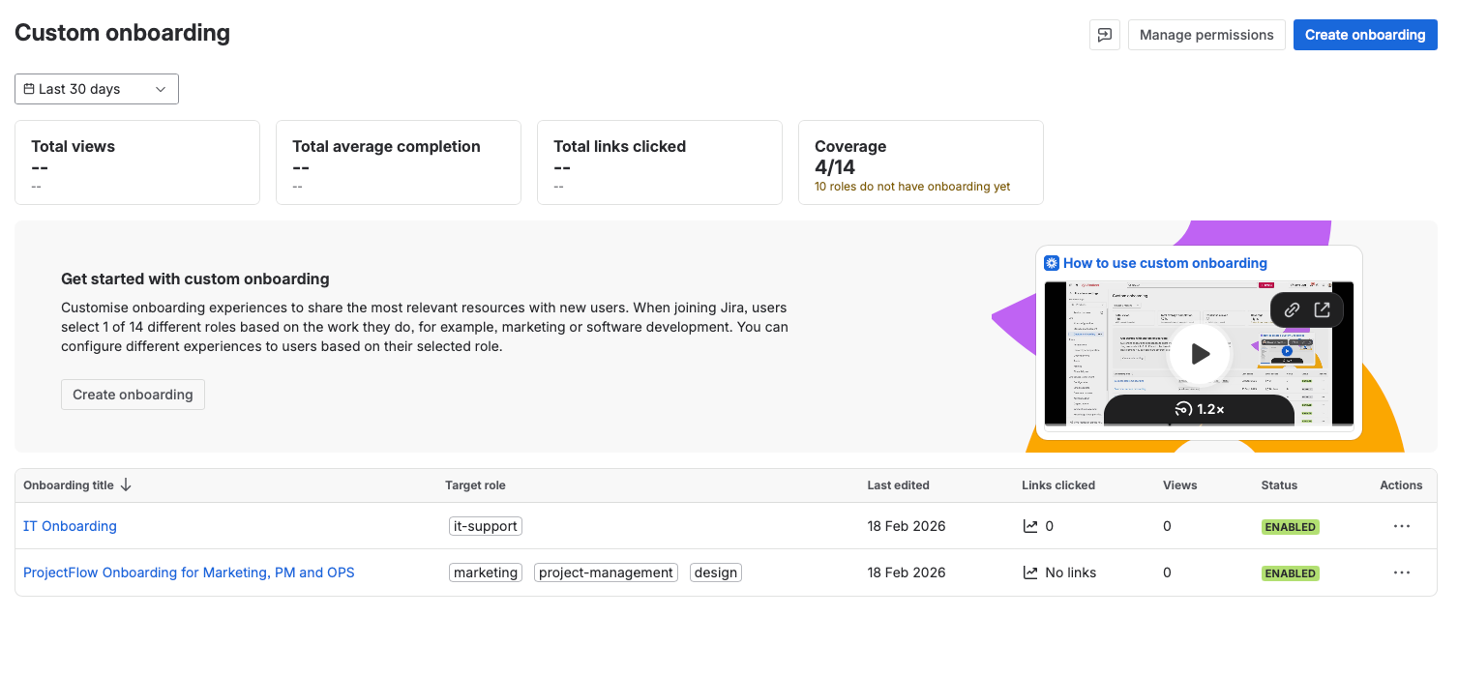This screenshot has height=675, width=1458.
Task: Click Create onboarding in Get started banner
Action: click(133, 395)
